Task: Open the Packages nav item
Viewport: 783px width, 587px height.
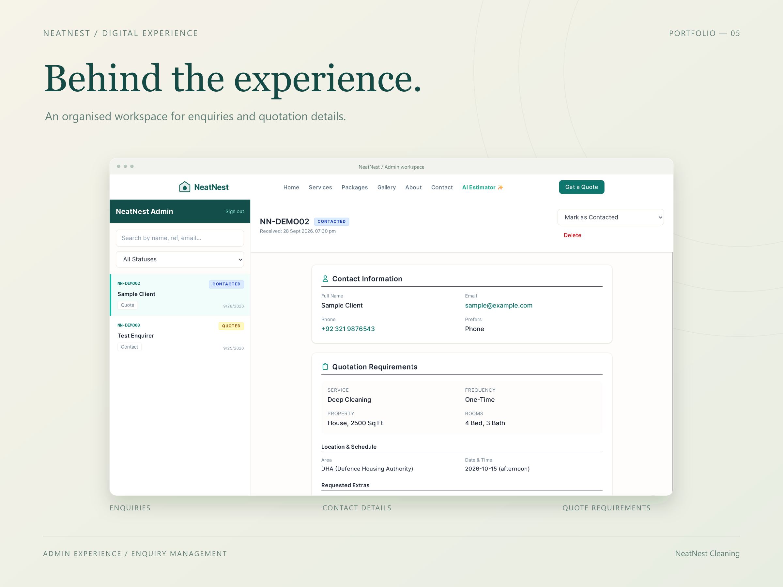Action: pyautogui.click(x=354, y=187)
